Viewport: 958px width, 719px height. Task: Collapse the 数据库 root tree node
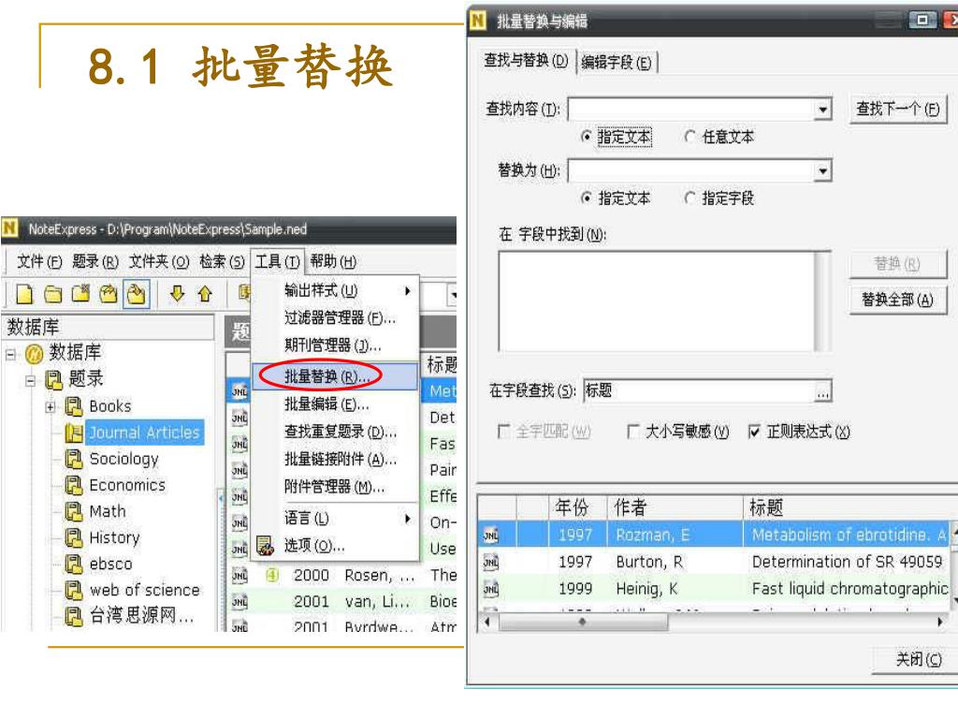pyautogui.click(x=10, y=354)
